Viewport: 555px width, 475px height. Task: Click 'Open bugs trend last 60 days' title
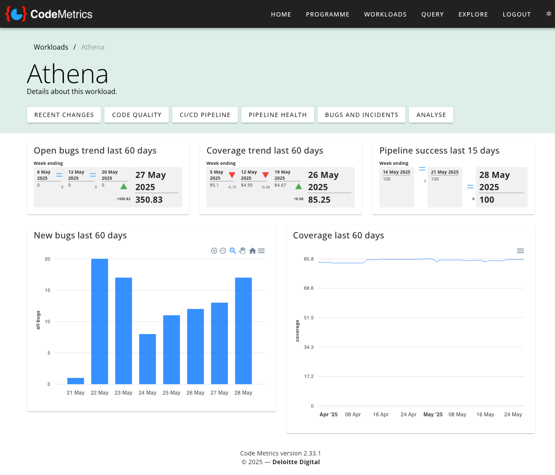[x=95, y=151]
